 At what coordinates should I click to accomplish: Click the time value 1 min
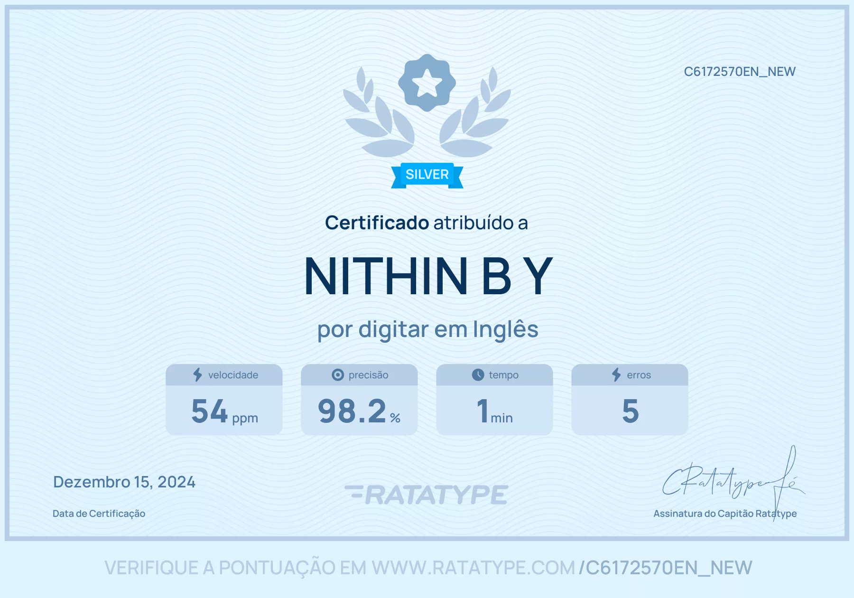[494, 411]
